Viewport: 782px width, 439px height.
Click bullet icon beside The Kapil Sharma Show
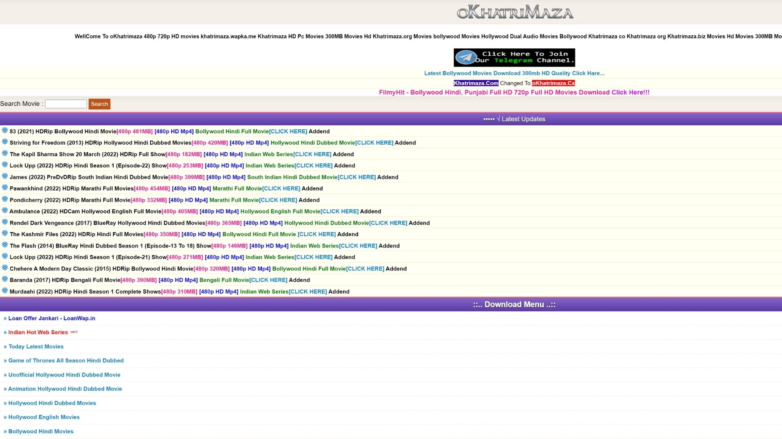pos(5,153)
